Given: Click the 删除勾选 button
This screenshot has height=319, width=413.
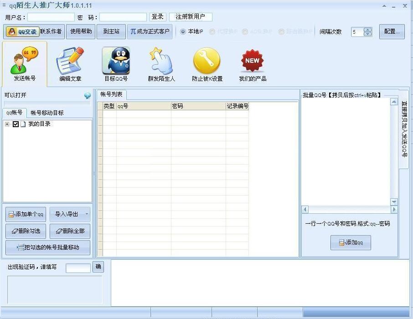Looking at the screenshot, I should coord(26,231).
